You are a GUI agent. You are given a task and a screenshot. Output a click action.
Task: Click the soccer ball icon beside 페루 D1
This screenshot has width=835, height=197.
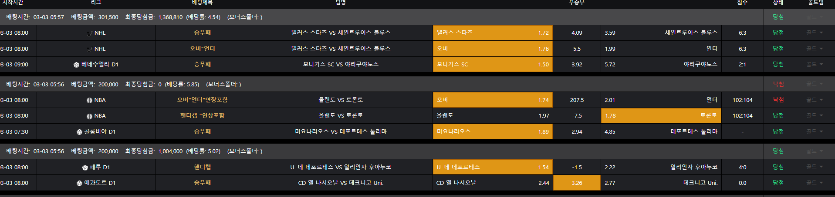(x=85, y=167)
